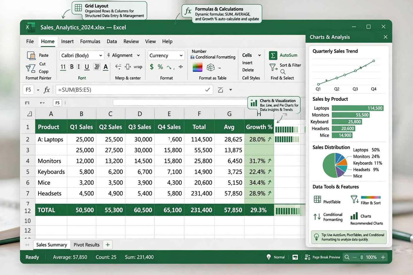Screen dimensions: 413x275
Task: Click the fx insert function icon
Action: (x=47, y=90)
